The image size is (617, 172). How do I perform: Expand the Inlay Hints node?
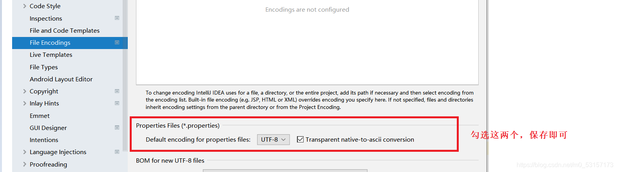pyautogui.click(x=25, y=103)
